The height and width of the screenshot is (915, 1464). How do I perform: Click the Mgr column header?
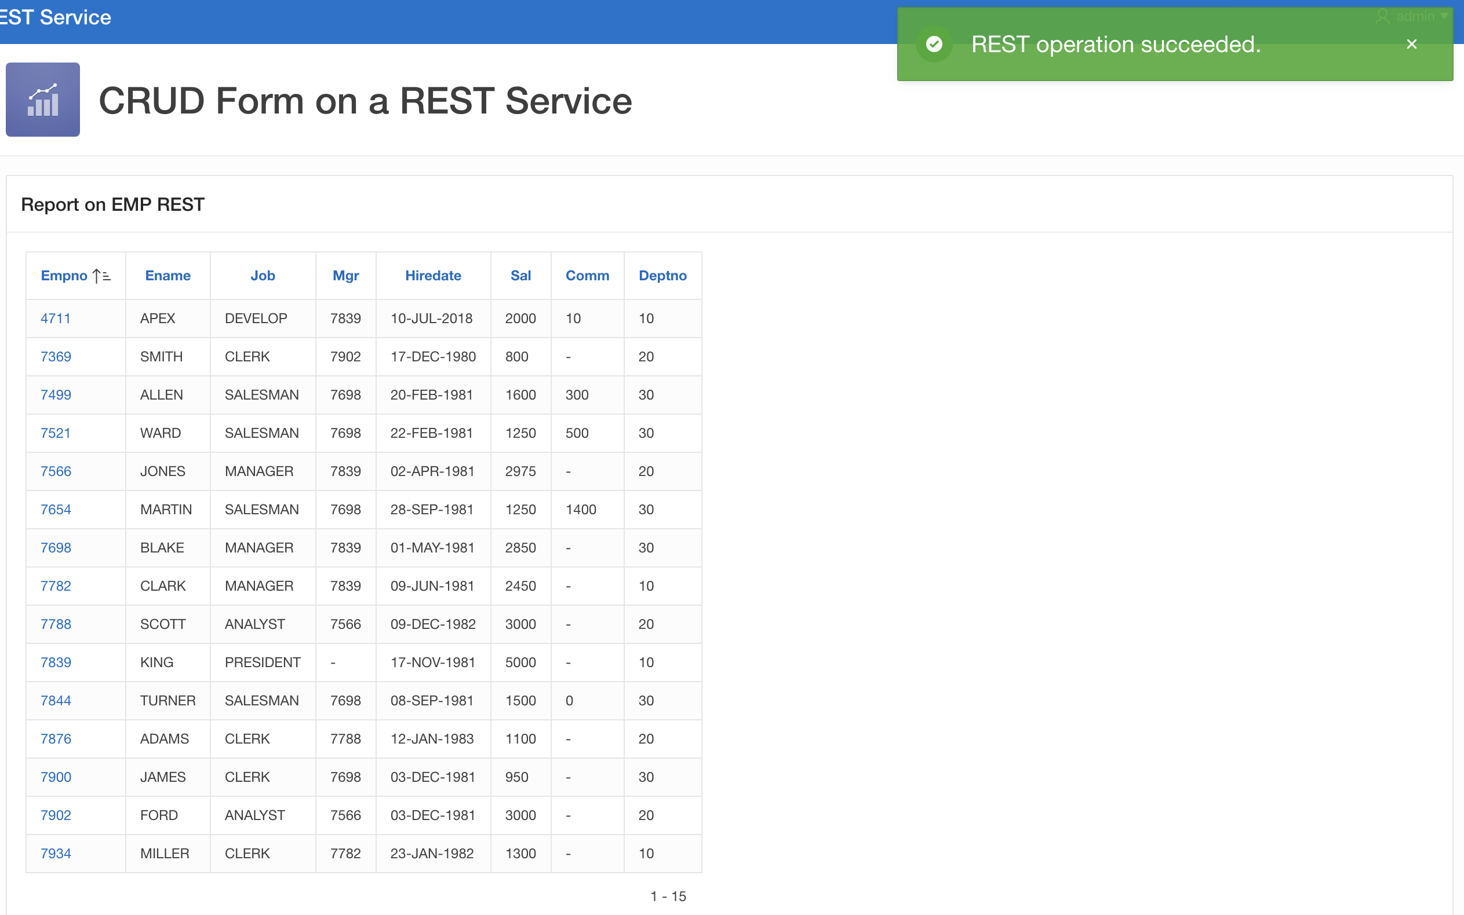pos(345,276)
